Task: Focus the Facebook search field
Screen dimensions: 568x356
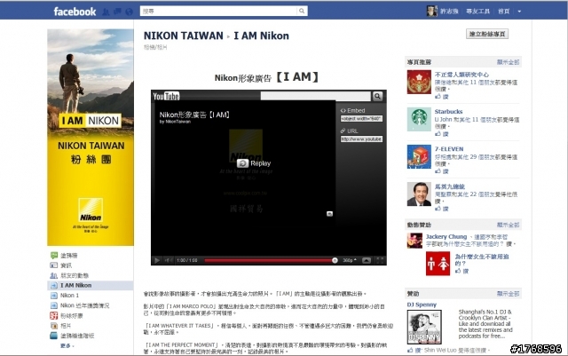Action: tap(219, 12)
